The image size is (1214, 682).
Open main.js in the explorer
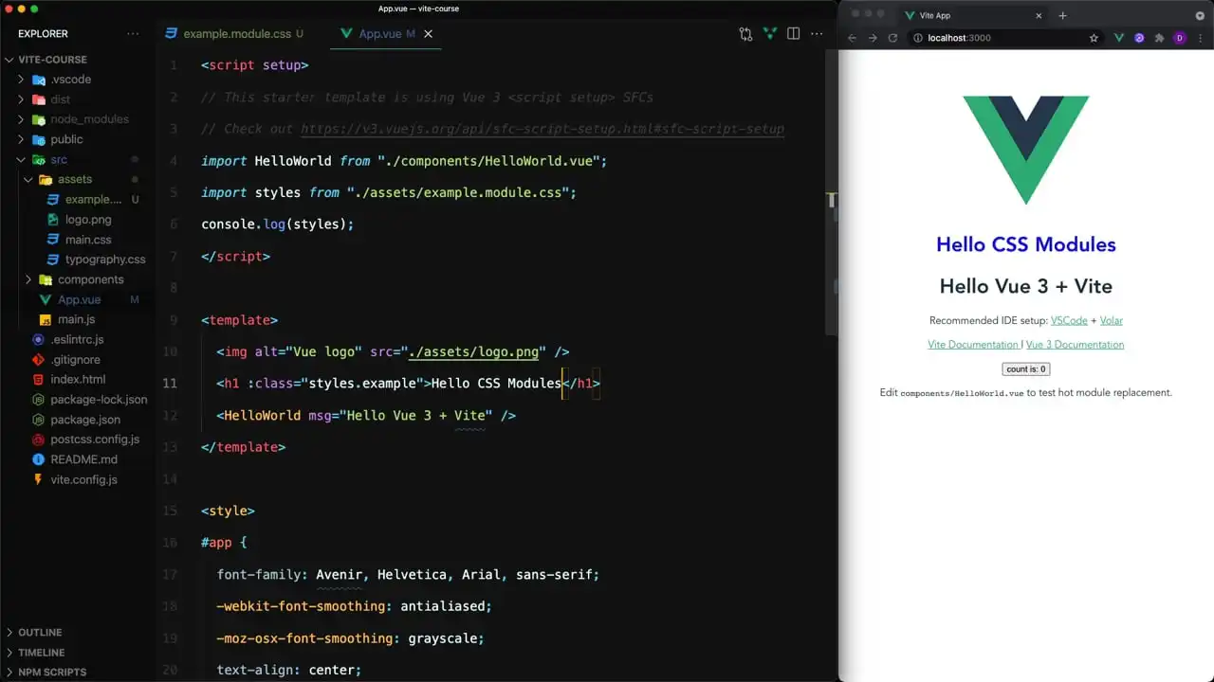tap(78, 319)
